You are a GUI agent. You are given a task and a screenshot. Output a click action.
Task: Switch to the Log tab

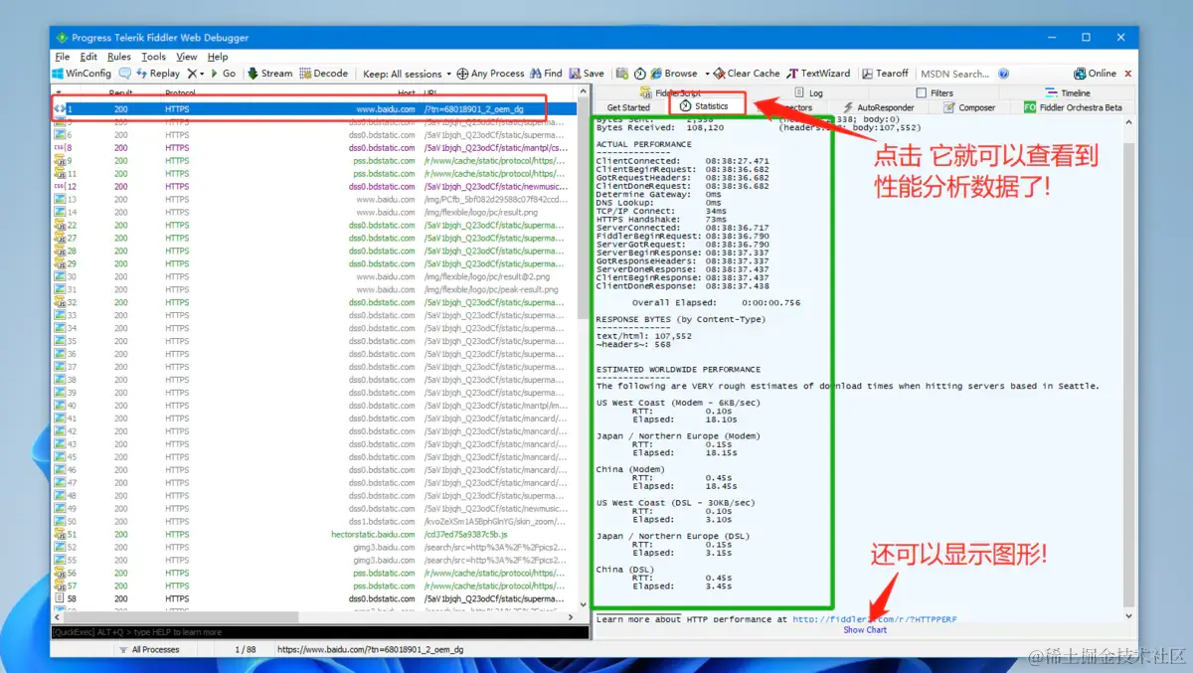coord(809,93)
